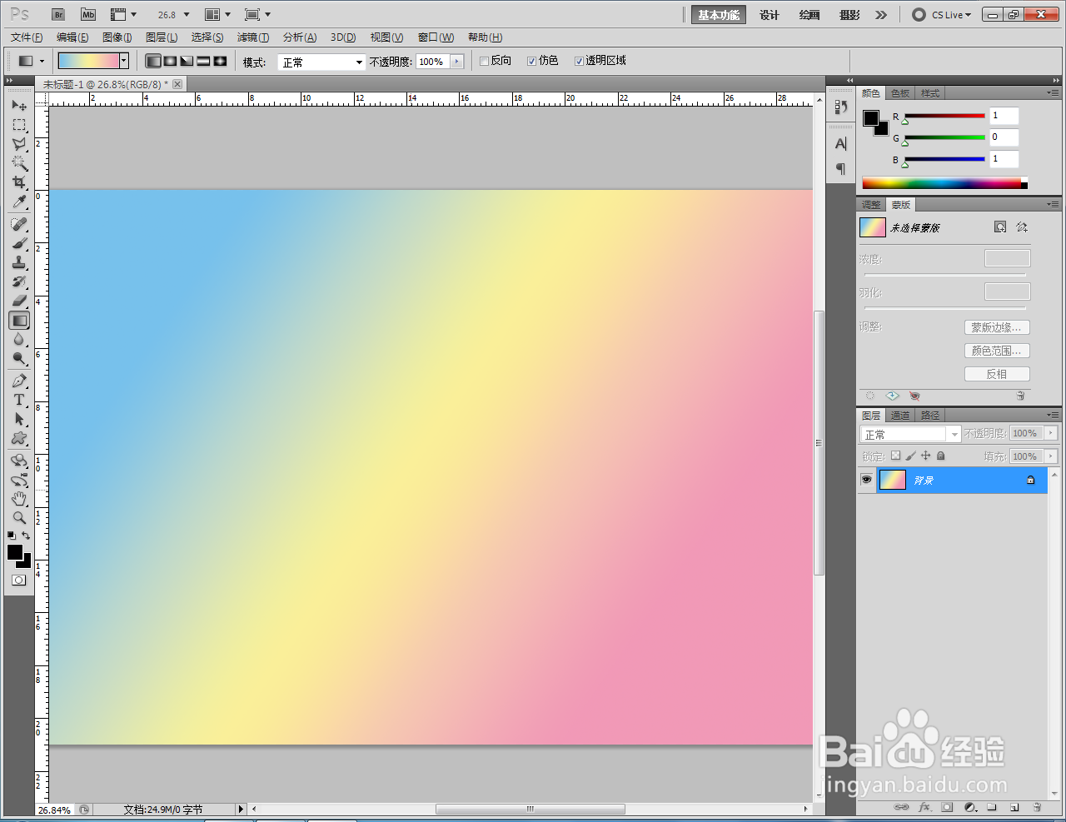This screenshot has width=1066, height=822.
Task: Choose the angle gradient style
Action: (x=187, y=62)
